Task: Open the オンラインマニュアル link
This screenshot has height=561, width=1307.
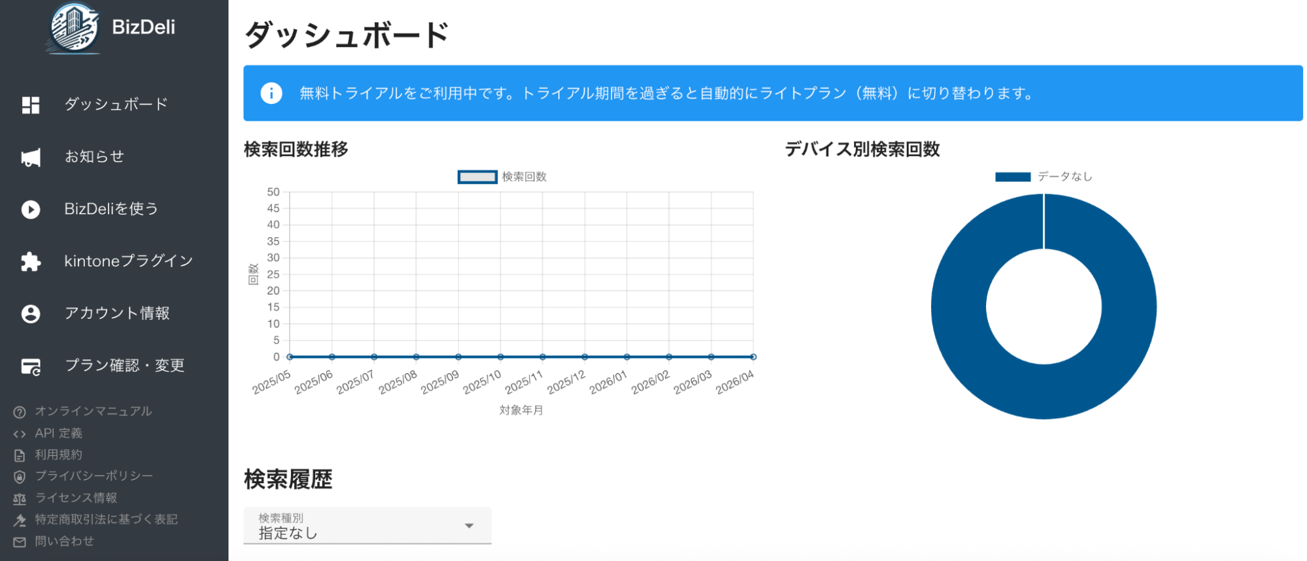Action: [x=93, y=411]
